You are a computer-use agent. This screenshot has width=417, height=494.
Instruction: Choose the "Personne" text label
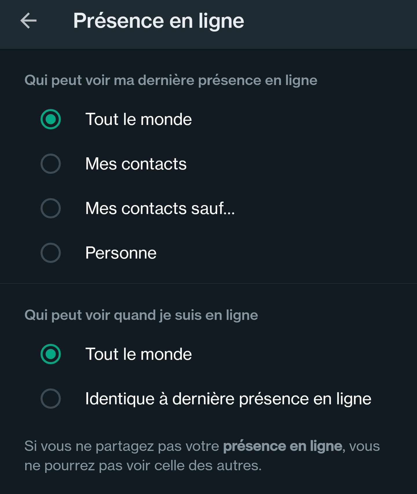point(121,253)
